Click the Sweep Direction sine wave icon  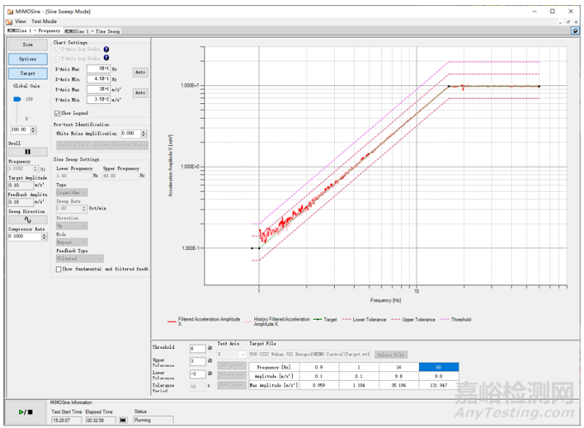(26, 219)
